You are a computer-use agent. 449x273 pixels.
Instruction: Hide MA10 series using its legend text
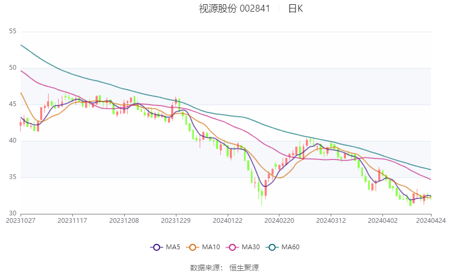(211, 247)
